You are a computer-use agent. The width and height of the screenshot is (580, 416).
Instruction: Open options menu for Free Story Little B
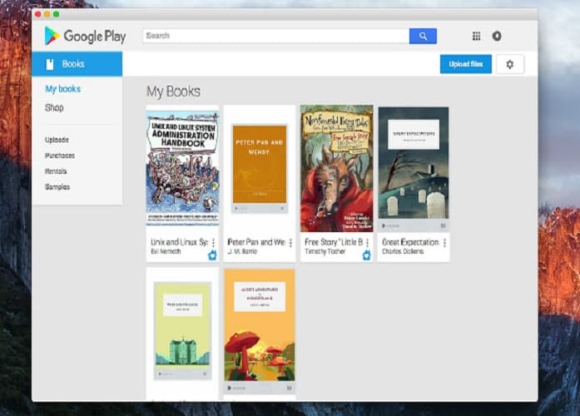tap(367, 243)
